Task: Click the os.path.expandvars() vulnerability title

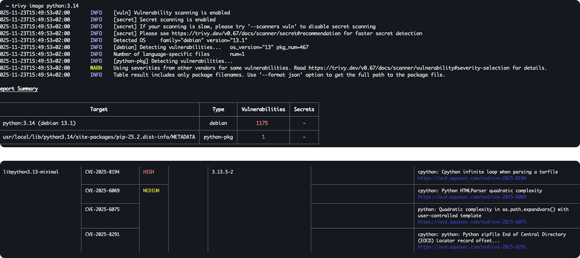Action: [493, 212]
